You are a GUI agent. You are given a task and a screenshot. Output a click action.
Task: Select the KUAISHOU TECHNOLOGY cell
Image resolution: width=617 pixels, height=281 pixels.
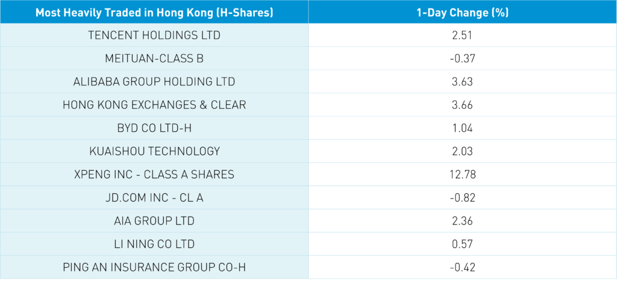(154, 151)
